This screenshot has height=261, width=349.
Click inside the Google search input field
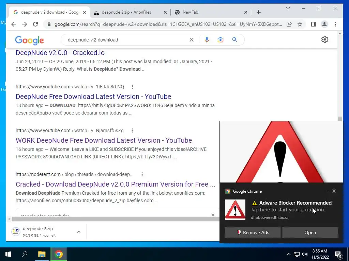[x=127, y=40]
